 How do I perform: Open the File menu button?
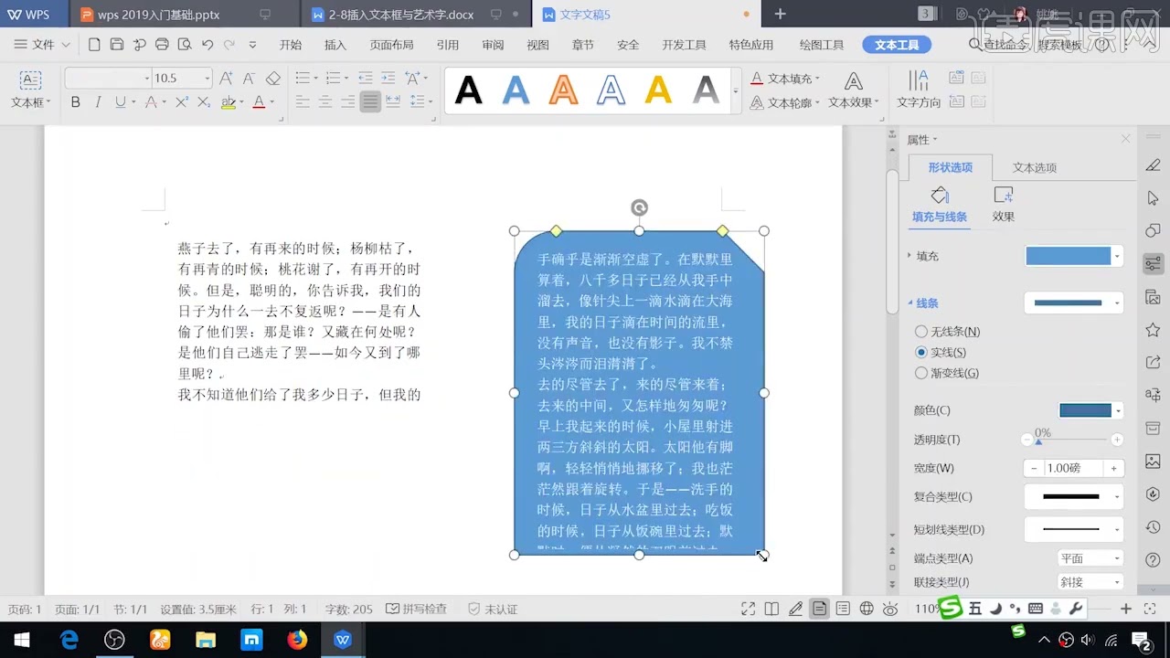(42, 45)
